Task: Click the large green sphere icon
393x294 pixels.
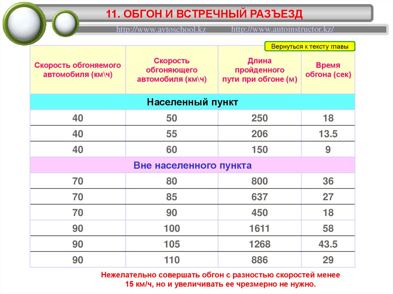Action: [x=24, y=24]
